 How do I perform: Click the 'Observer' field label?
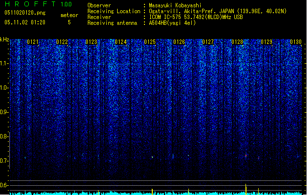coord(99,5)
